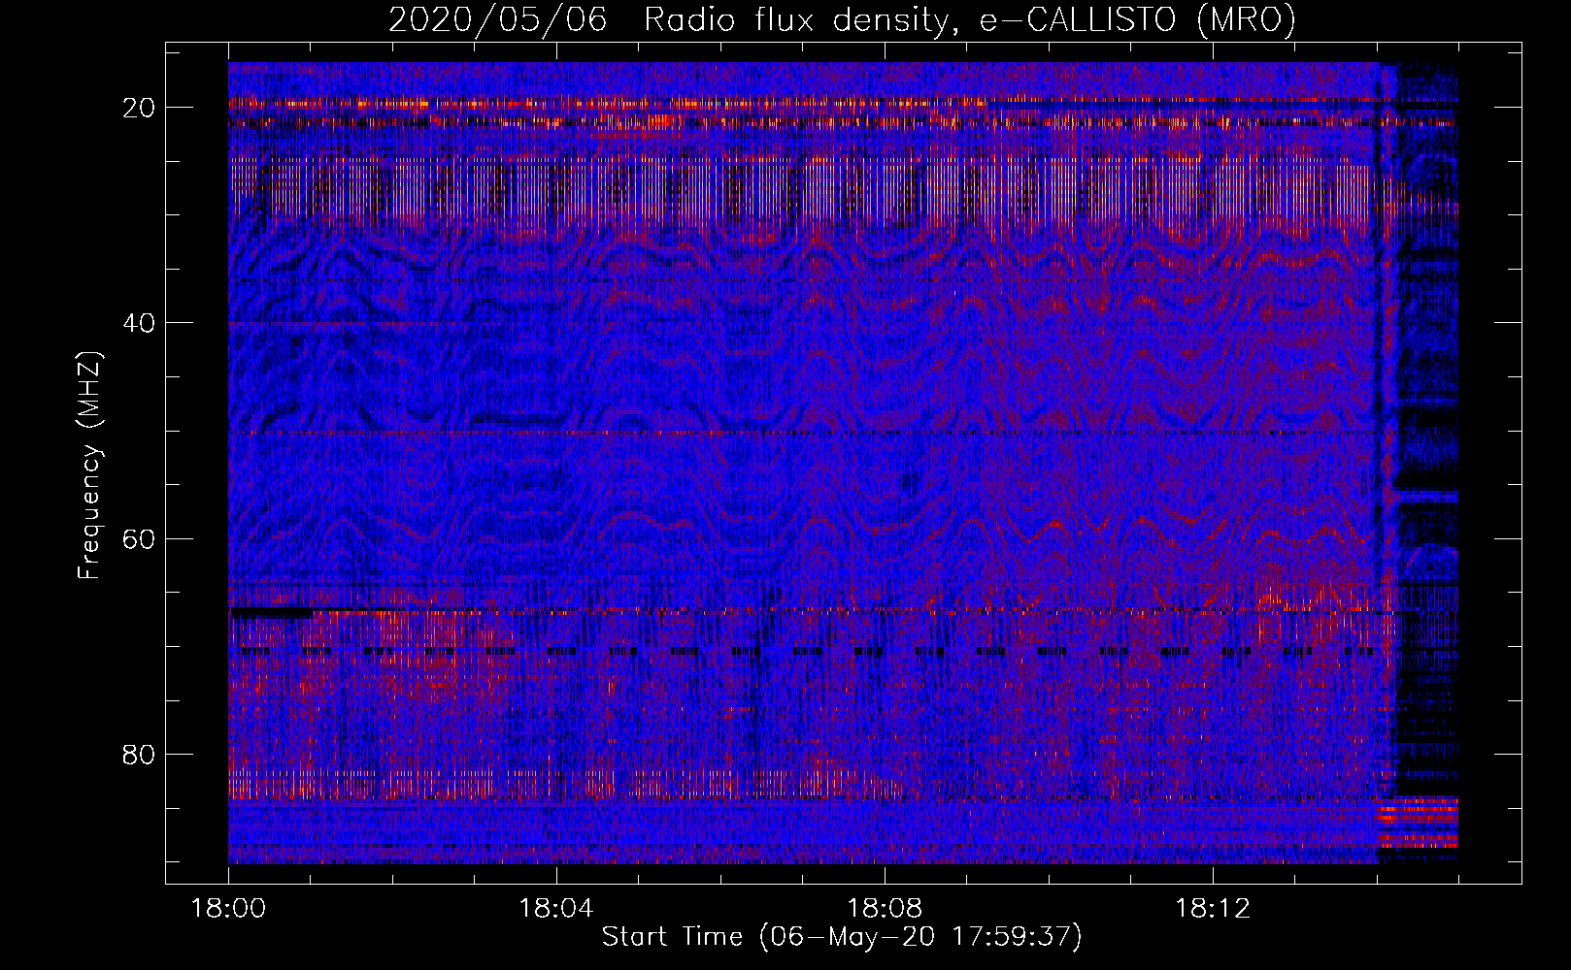
Task: Click the dashed black line near 70 MHz
Action: pos(777,651)
